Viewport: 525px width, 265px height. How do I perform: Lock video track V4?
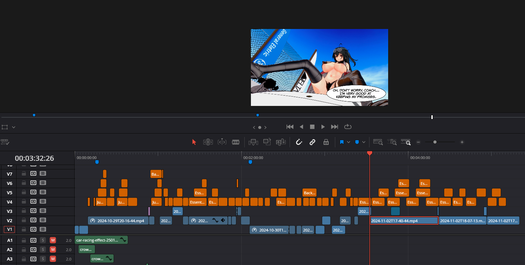[x=24, y=202]
